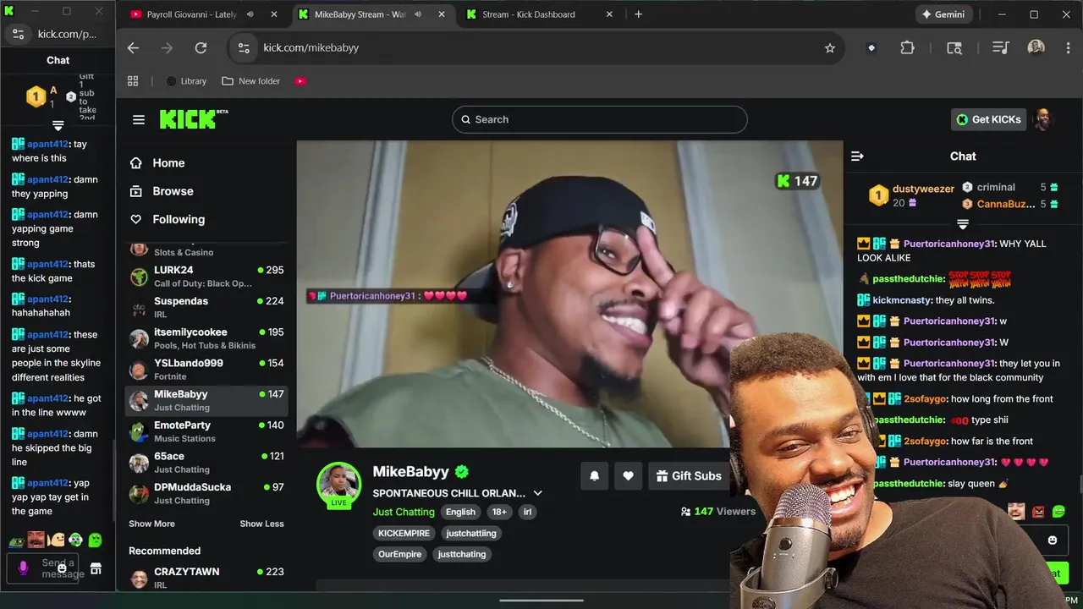
Task: Select MikeBabyy channel in the sidebar
Action: [206, 400]
